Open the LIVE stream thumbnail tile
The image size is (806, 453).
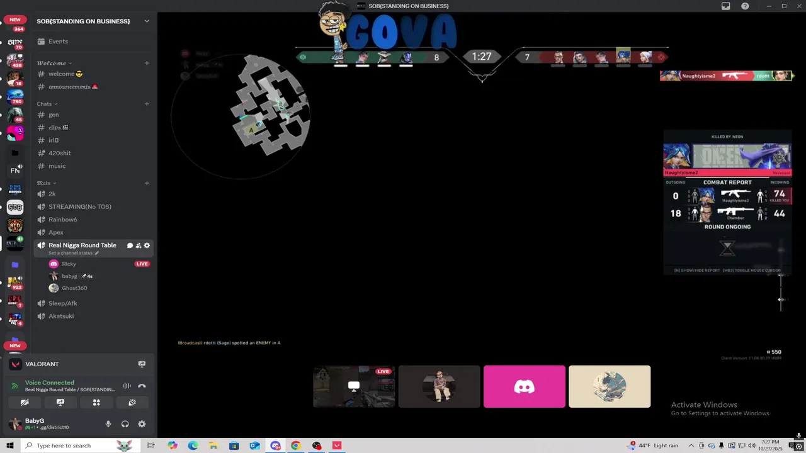[354, 386]
